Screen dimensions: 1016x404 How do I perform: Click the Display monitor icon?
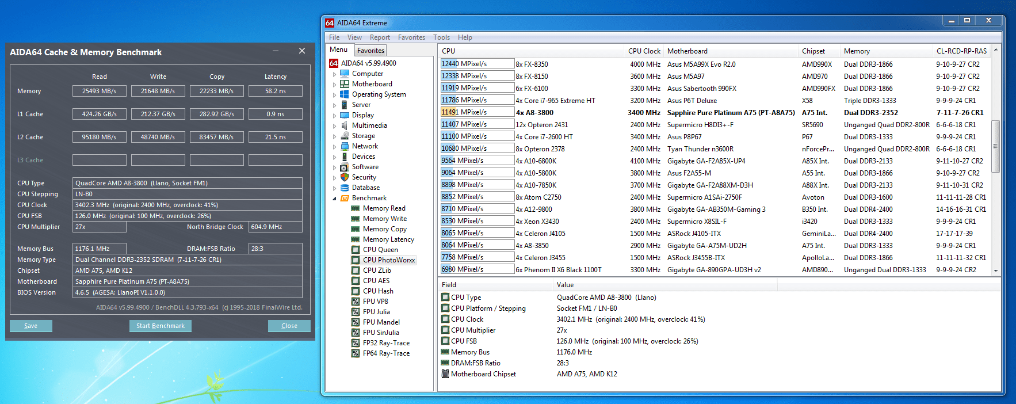[x=345, y=115]
